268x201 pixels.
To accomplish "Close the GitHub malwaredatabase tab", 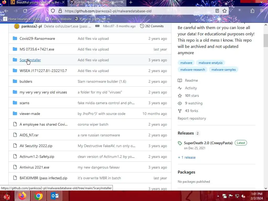I will pos(122,2).
